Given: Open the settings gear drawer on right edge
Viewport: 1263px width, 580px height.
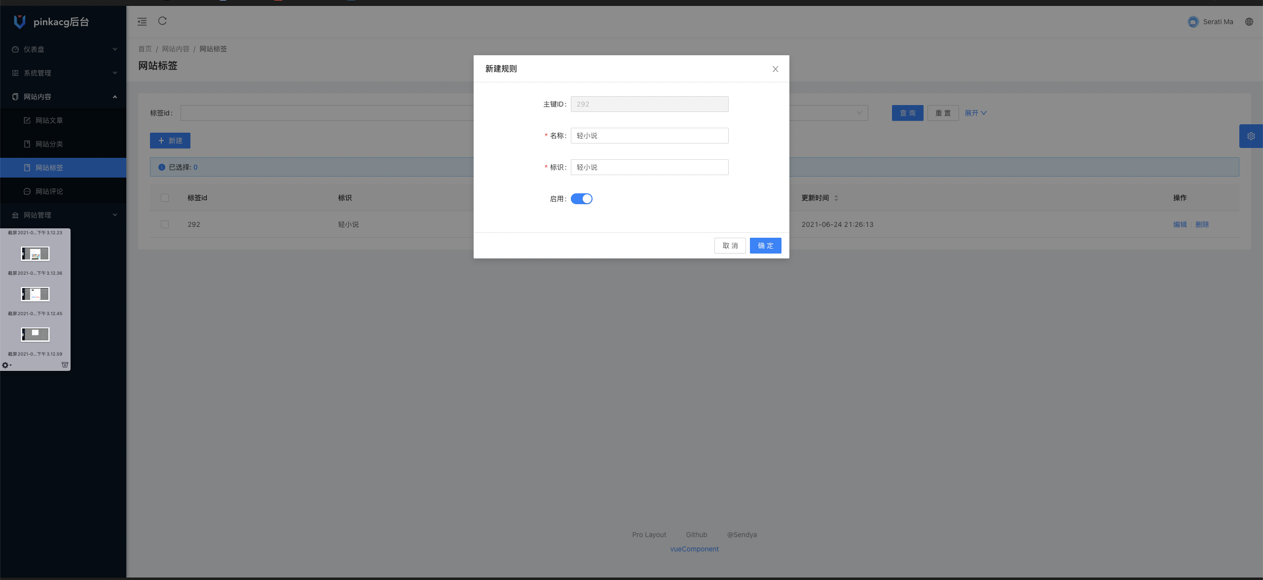Looking at the screenshot, I should pos(1251,136).
